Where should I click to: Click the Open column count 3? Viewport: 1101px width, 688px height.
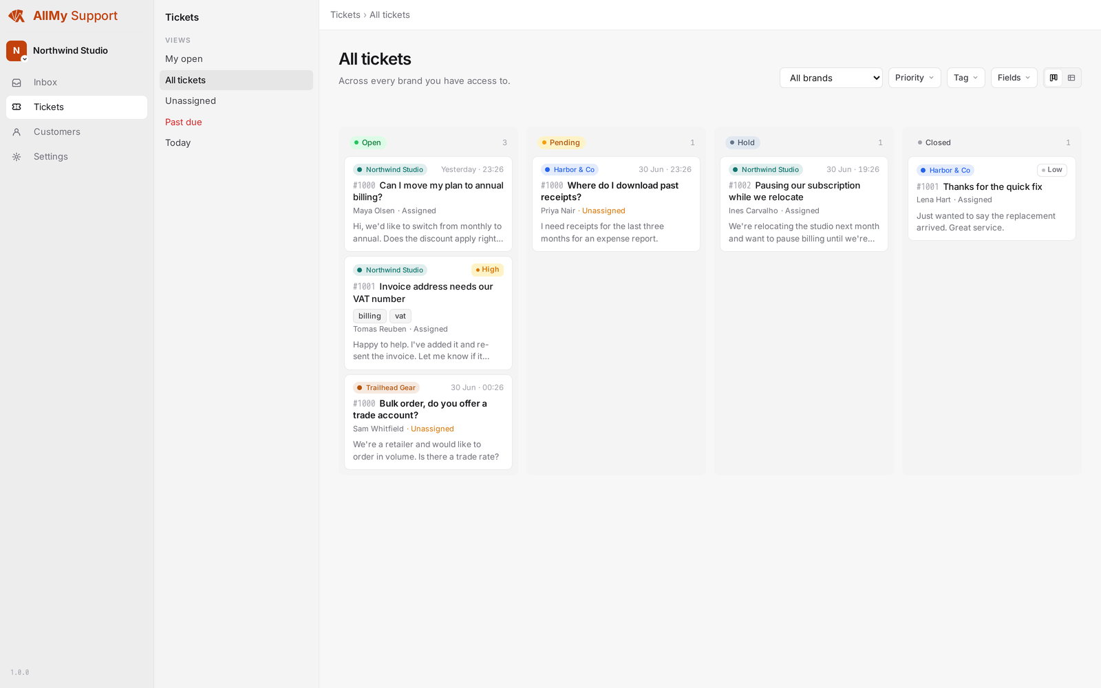[504, 143]
